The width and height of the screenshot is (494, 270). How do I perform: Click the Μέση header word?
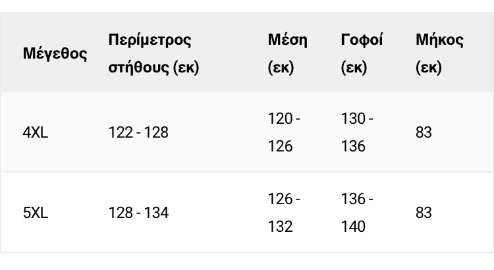287,40
